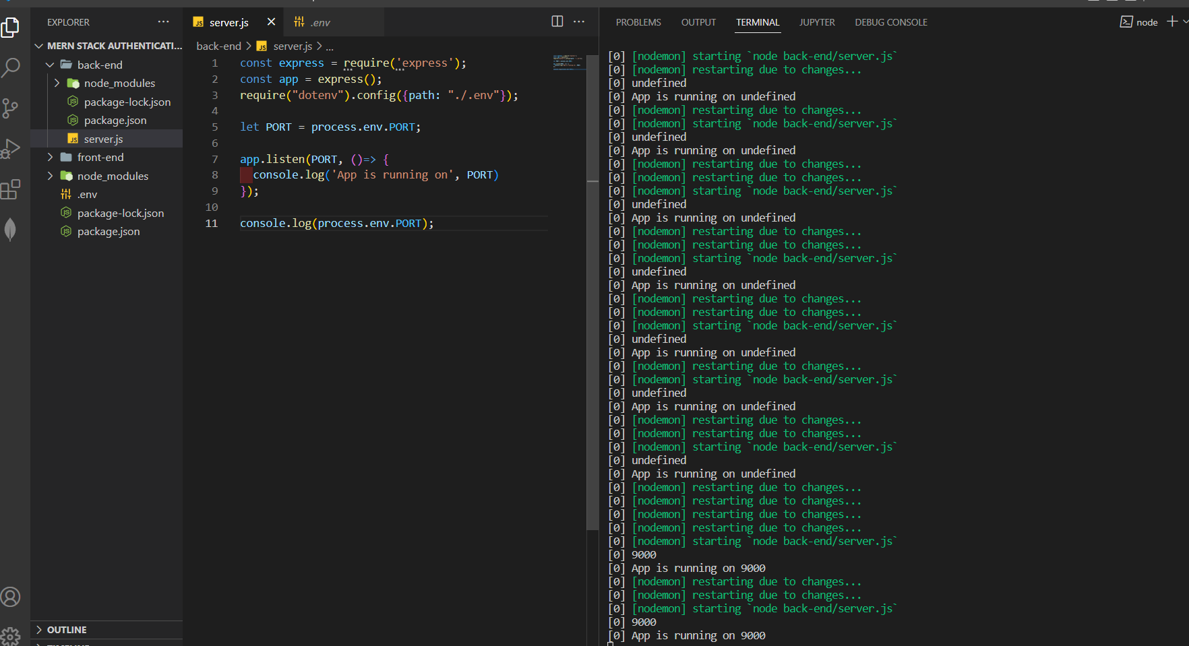Viewport: 1189px width, 646px height.
Task: Open the root package.json file
Action: [108, 231]
